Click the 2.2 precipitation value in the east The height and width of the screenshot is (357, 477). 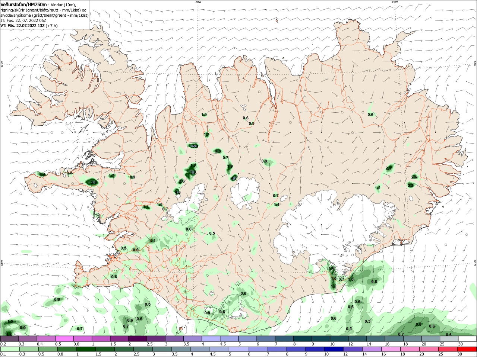pyautogui.click(x=411, y=185)
